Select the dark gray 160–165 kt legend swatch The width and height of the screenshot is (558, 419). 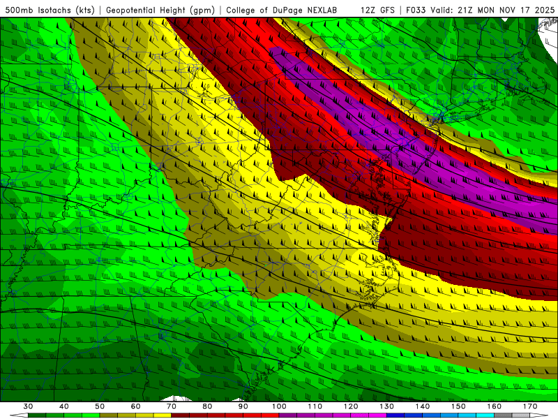503,416
